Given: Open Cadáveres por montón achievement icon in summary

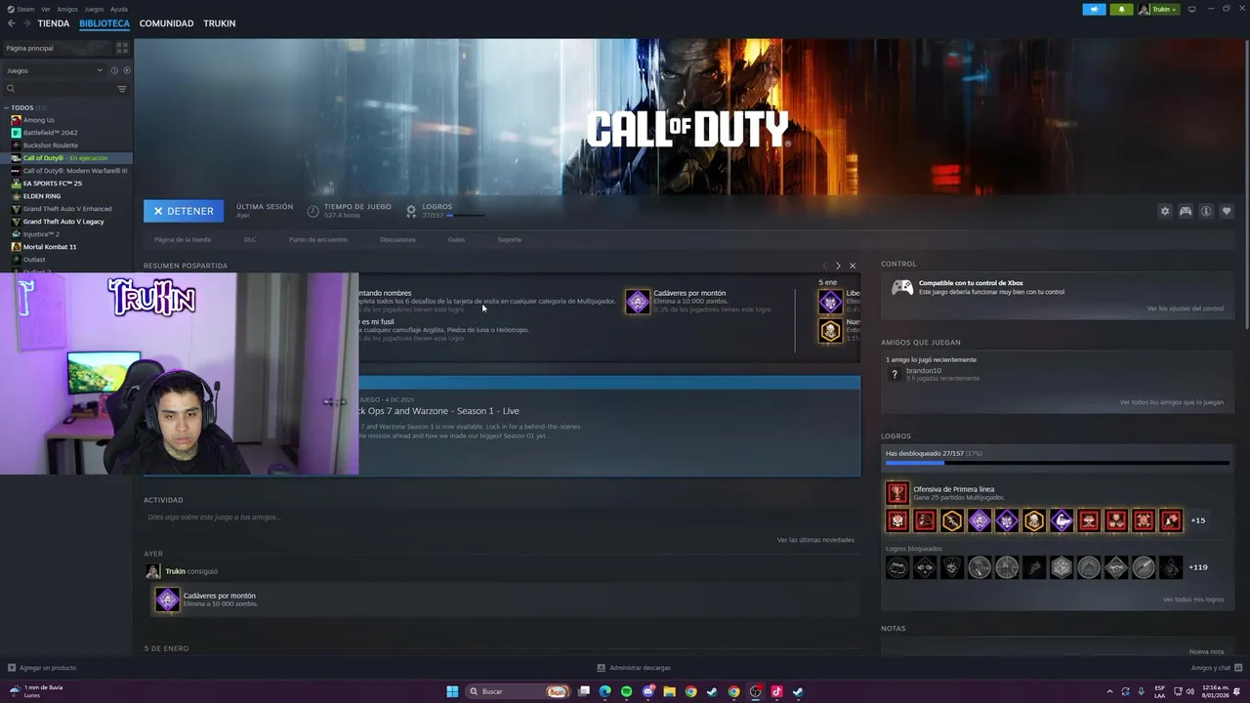Looking at the screenshot, I should tap(637, 302).
